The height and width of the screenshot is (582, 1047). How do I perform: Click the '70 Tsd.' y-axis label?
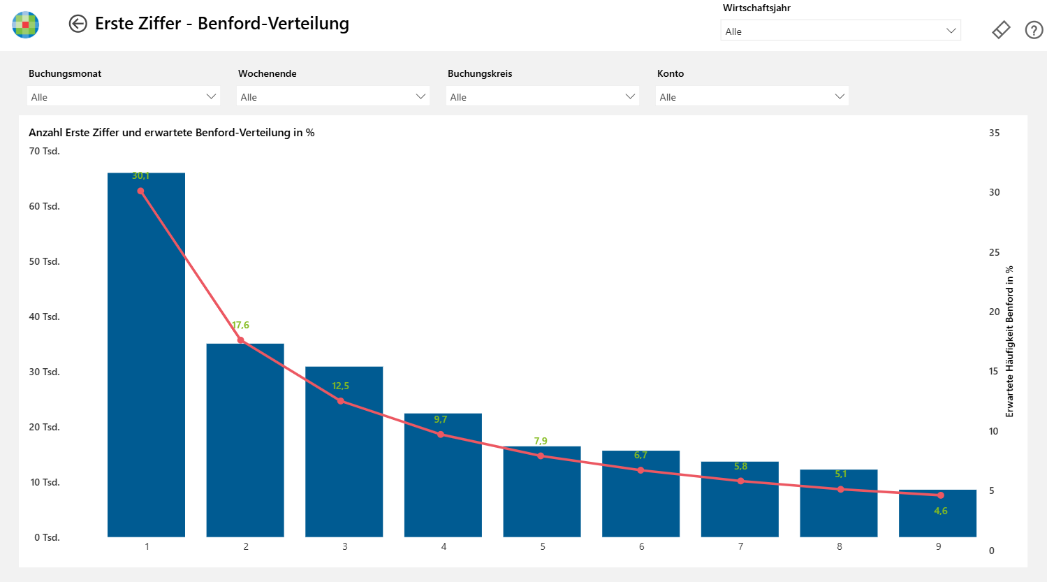click(x=45, y=151)
